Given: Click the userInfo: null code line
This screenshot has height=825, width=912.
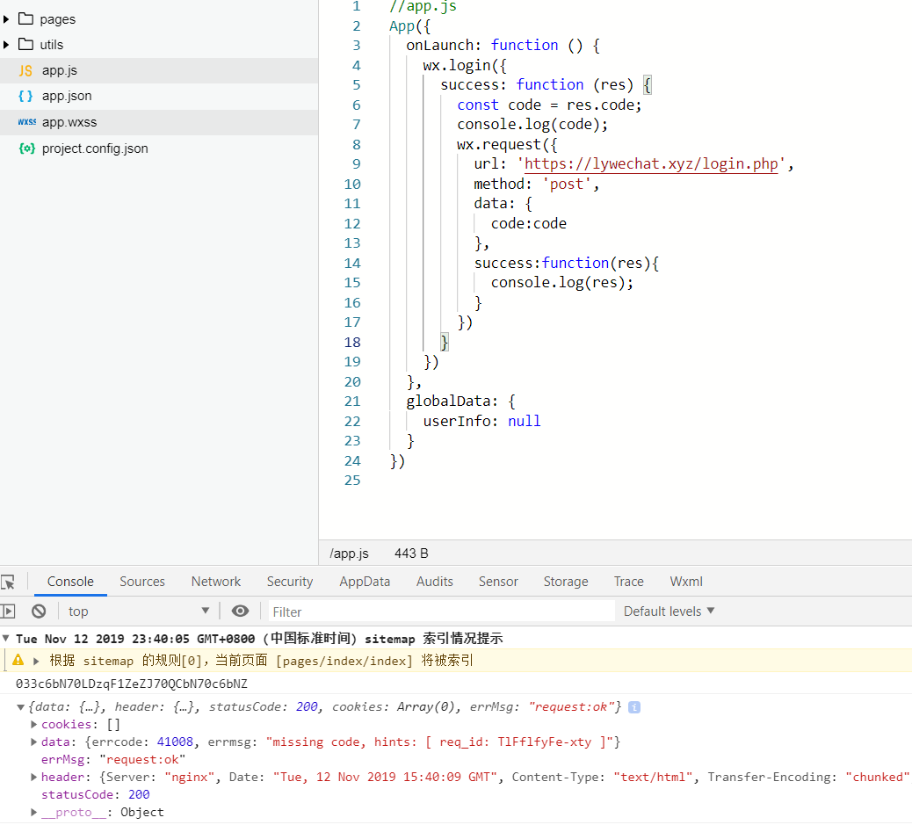Looking at the screenshot, I should coord(481,421).
